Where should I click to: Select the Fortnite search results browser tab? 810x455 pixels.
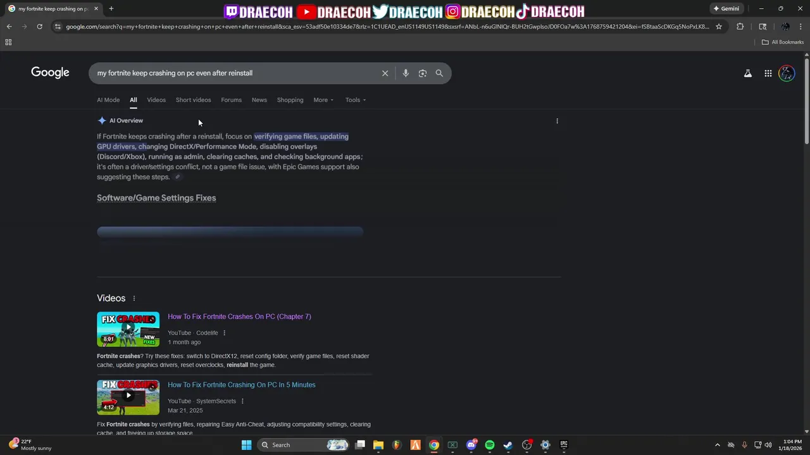[53, 9]
